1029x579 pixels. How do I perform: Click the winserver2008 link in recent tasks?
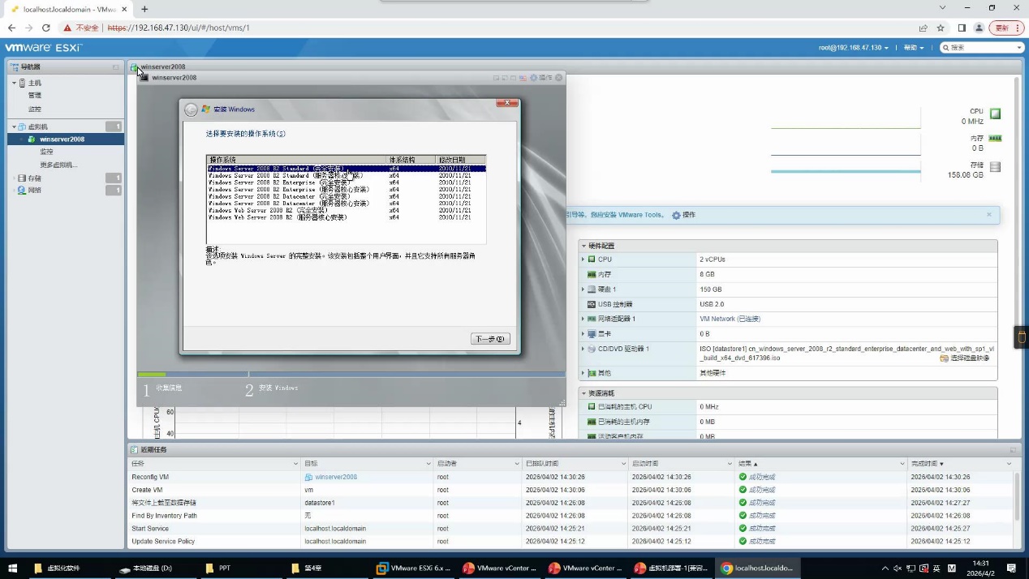(336, 477)
